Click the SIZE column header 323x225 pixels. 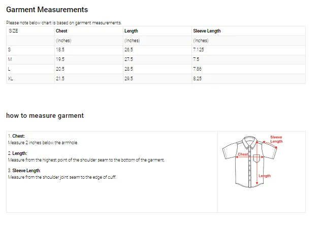pos(13,31)
